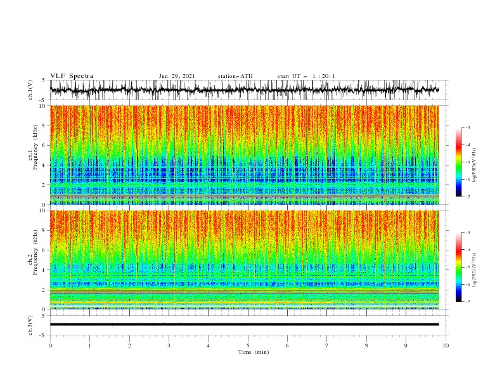Image resolution: width=502 pixels, height=388 pixels.
Task: Click the ch.2 spectrogram panel
Action: point(245,260)
